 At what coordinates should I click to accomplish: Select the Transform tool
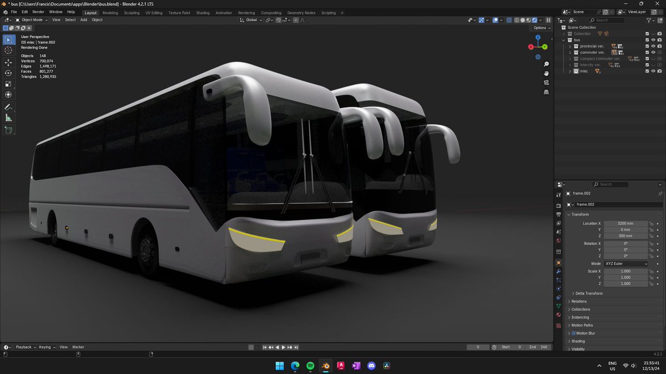[x=9, y=95]
